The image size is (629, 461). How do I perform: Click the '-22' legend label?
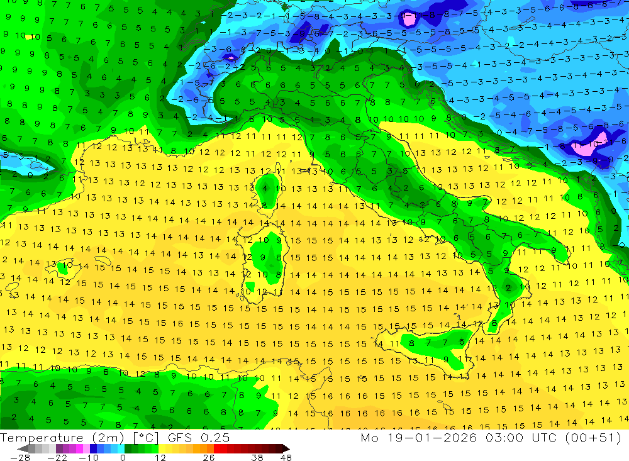[x=57, y=457]
